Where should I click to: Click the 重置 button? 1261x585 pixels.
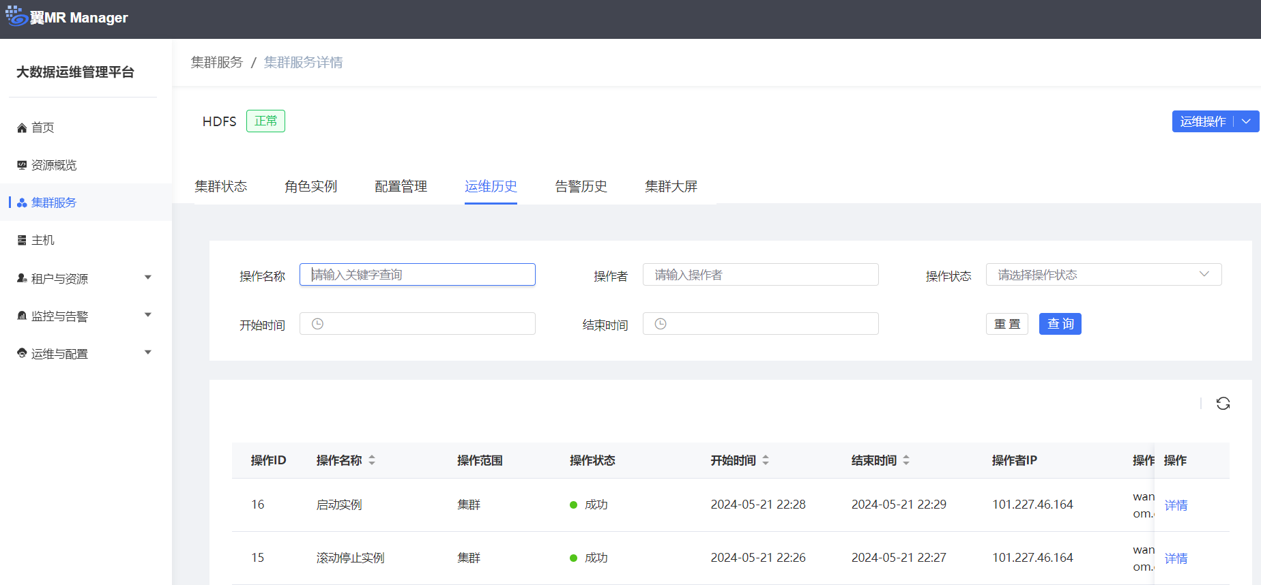1007,324
